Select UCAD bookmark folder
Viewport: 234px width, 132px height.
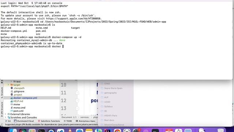107,102
